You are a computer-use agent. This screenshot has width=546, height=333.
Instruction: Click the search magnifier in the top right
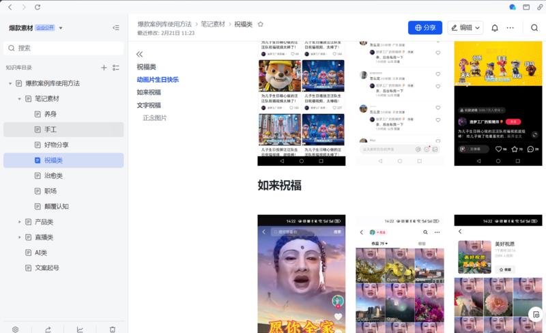pyautogui.click(x=534, y=28)
